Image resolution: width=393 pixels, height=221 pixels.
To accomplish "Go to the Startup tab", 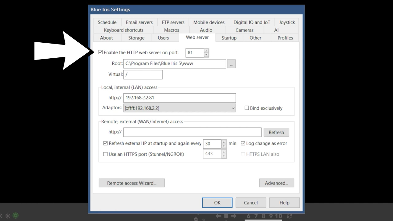I will click(x=229, y=38).
